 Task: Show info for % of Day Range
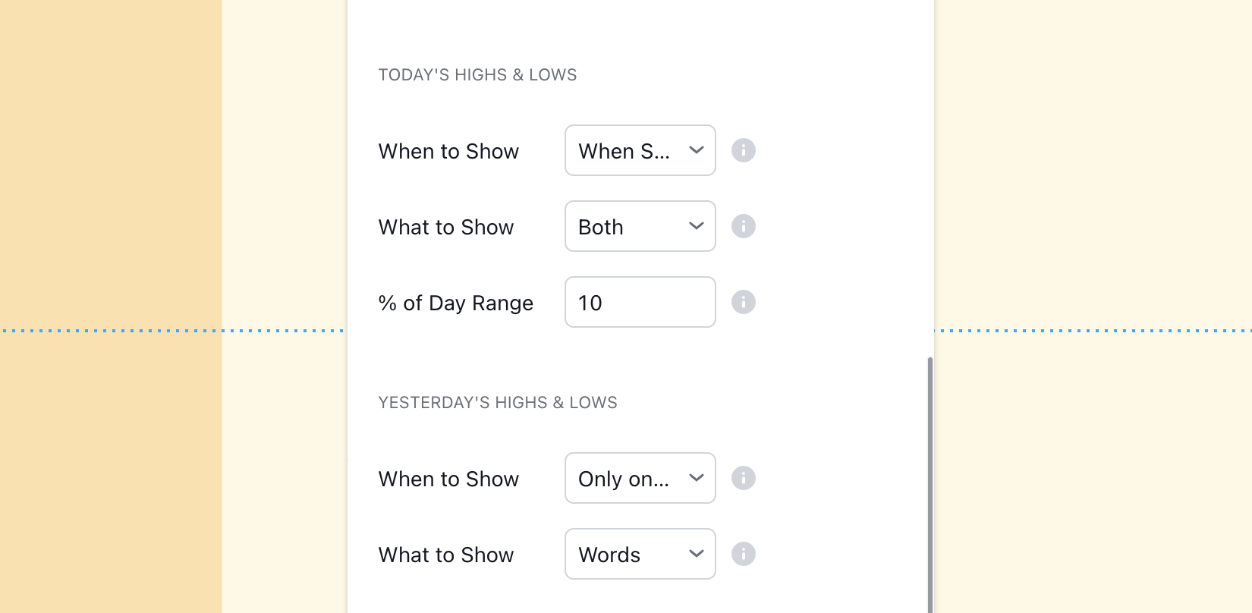click(743, 302)
